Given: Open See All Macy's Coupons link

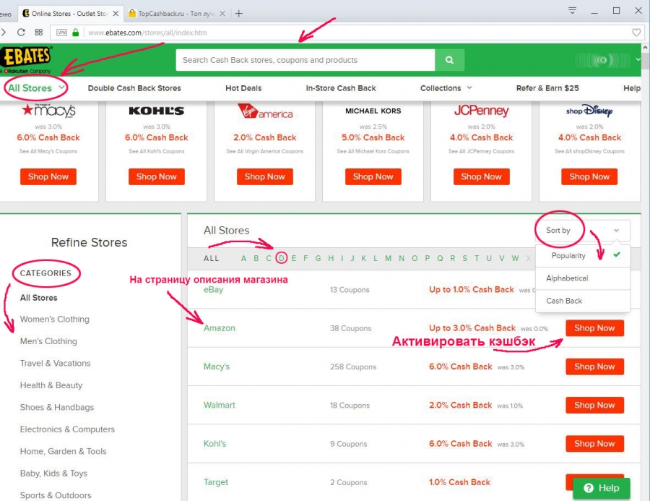Looking at the screenshot, I should click(x=48, y=152).
